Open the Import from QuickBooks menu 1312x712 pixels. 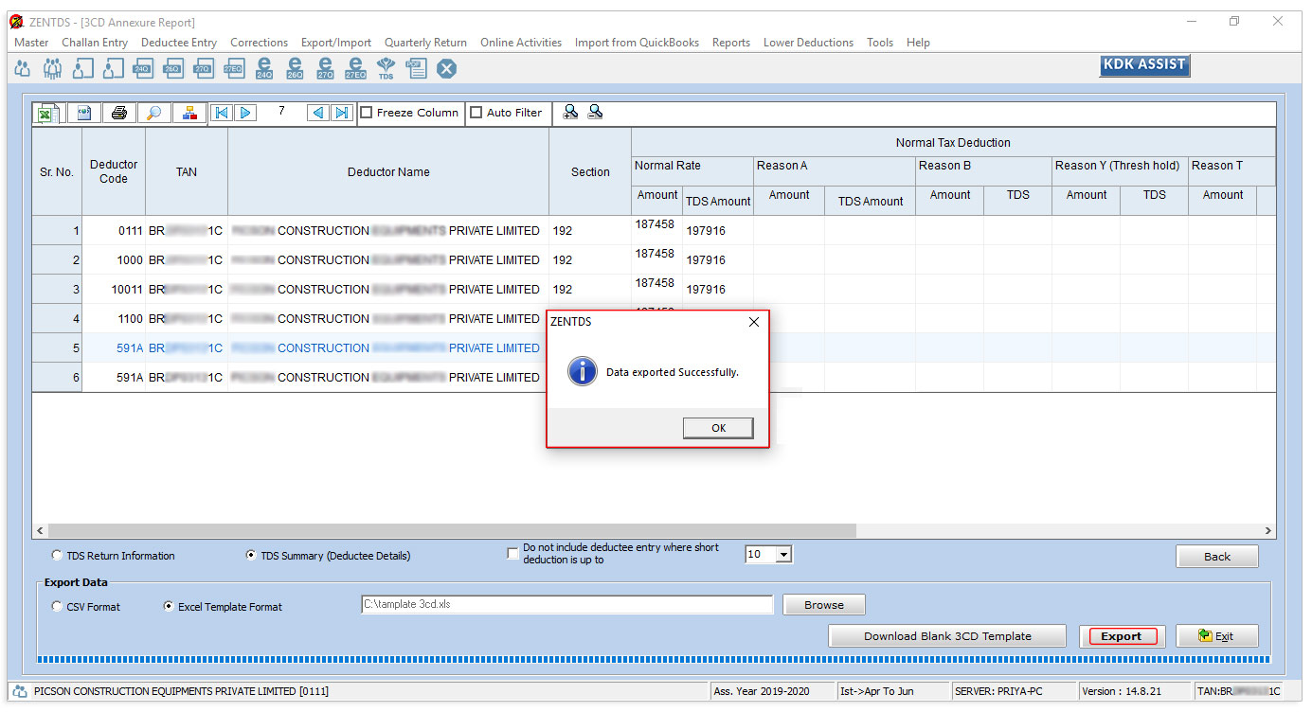(x=637, y=43)
